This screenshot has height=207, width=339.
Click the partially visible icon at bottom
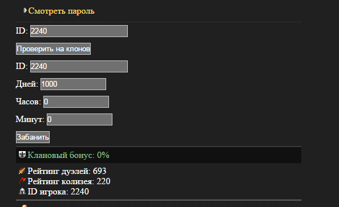coord(25,206)
